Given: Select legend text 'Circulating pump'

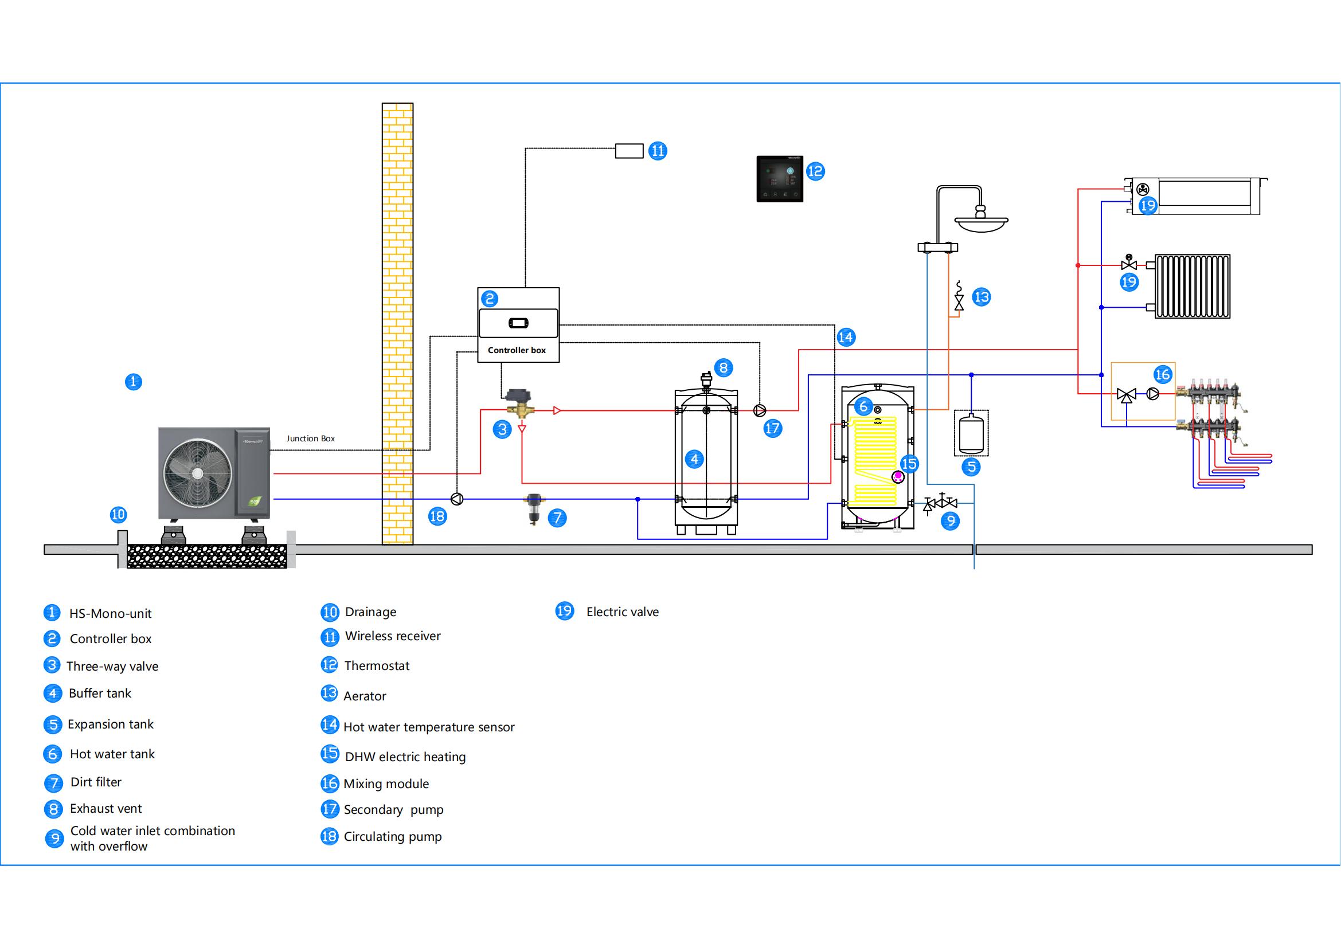Looking at the screenshot, I should click(393, 837).
